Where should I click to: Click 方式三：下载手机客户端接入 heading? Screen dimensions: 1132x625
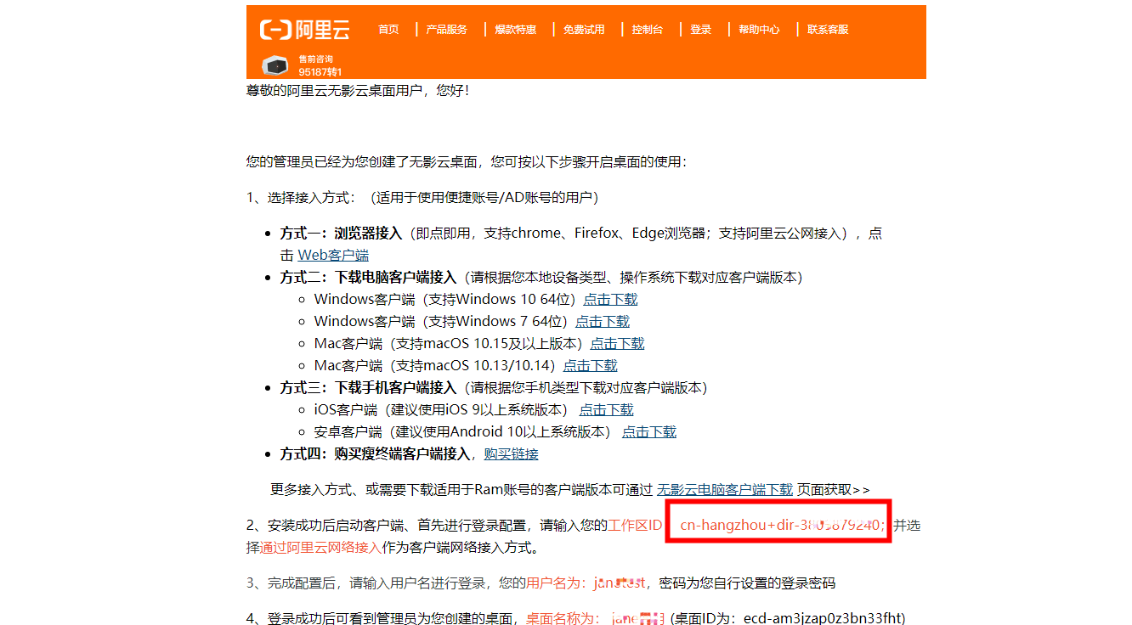368,387
